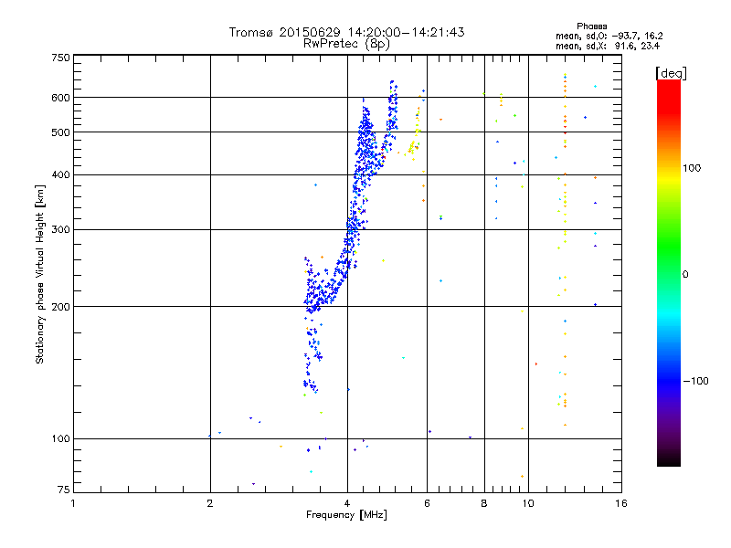Click the y-axis tick label '600'
The width and height of the screenshot is (731, 548).
pyautogui.click(x=60, y=98)
